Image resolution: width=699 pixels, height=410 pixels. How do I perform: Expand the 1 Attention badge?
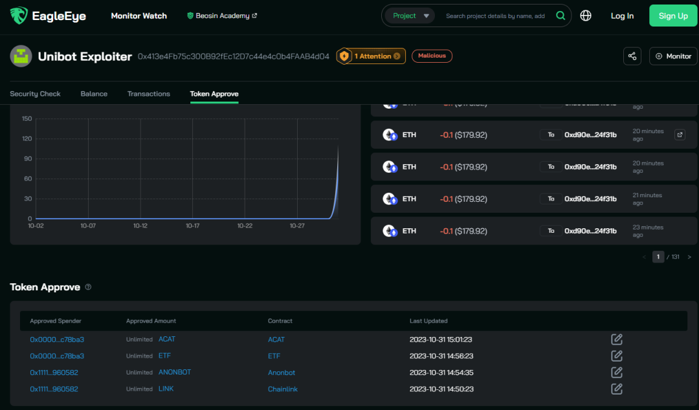[x=371, y=56]
